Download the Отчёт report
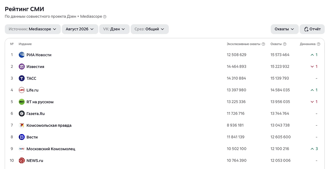The width and height of the screenshot is (328, 169). coord(312,29)
